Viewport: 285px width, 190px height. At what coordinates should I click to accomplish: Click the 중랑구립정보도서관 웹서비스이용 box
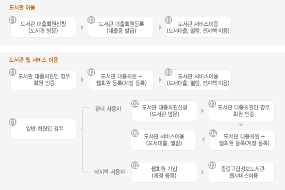point(242,172)
